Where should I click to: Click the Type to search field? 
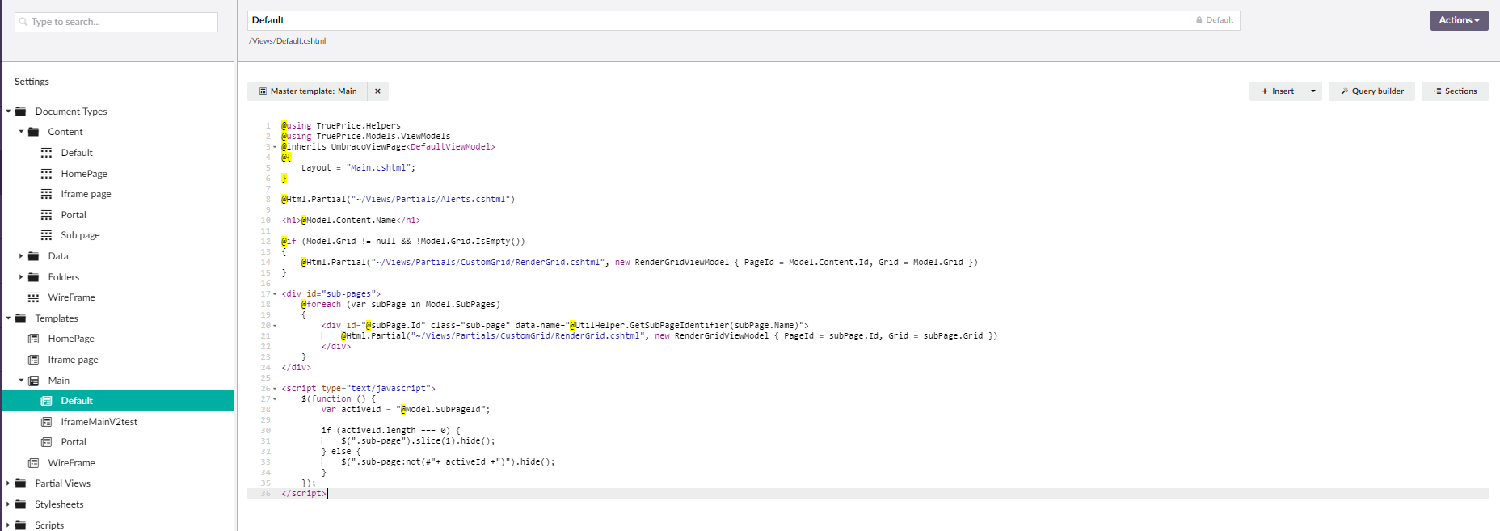click(116, 22)
